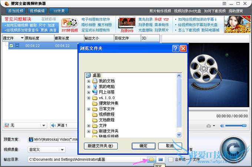Confirm with the 确定 button

point(143,146)
